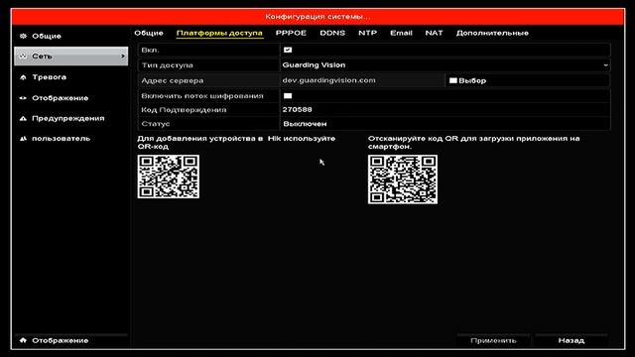Click the warning triangle icon beside Предупреждения

(23, 119)
